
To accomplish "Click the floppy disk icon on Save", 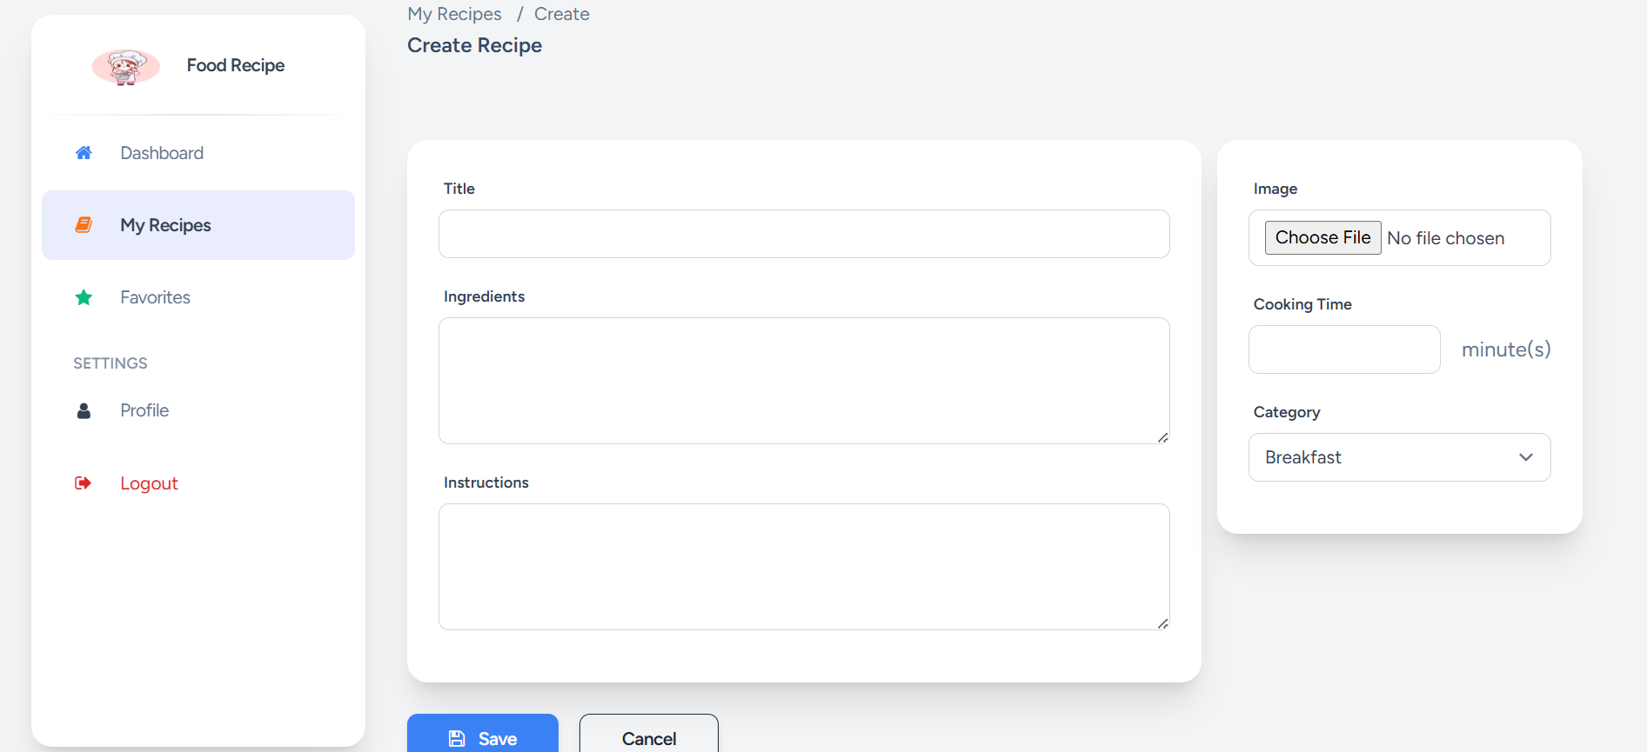I will tap(457, 738).
